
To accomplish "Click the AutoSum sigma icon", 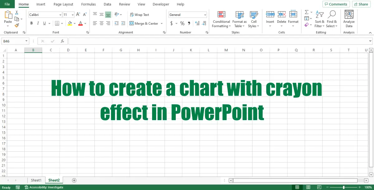I will click(307, 12).
